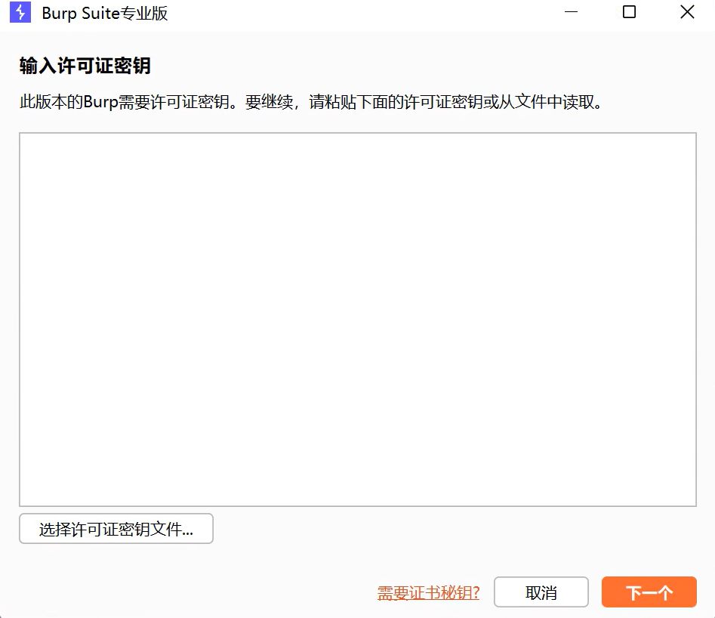The image size is (715, 618).
Task: Choose license key file from disk
Action: coord(116,528)
